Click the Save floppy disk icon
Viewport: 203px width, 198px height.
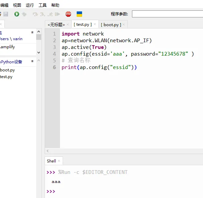[6, 14]
